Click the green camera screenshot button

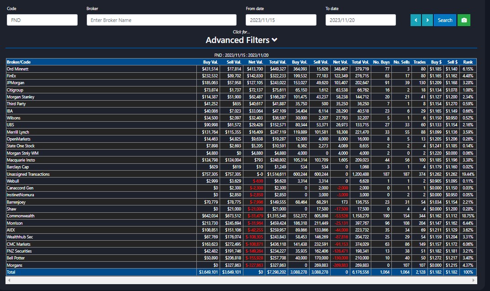pos(464,20)
